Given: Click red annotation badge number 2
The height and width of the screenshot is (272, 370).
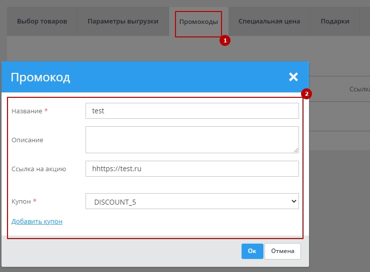Looking at the screenshot, I should (x=306, y=93).
